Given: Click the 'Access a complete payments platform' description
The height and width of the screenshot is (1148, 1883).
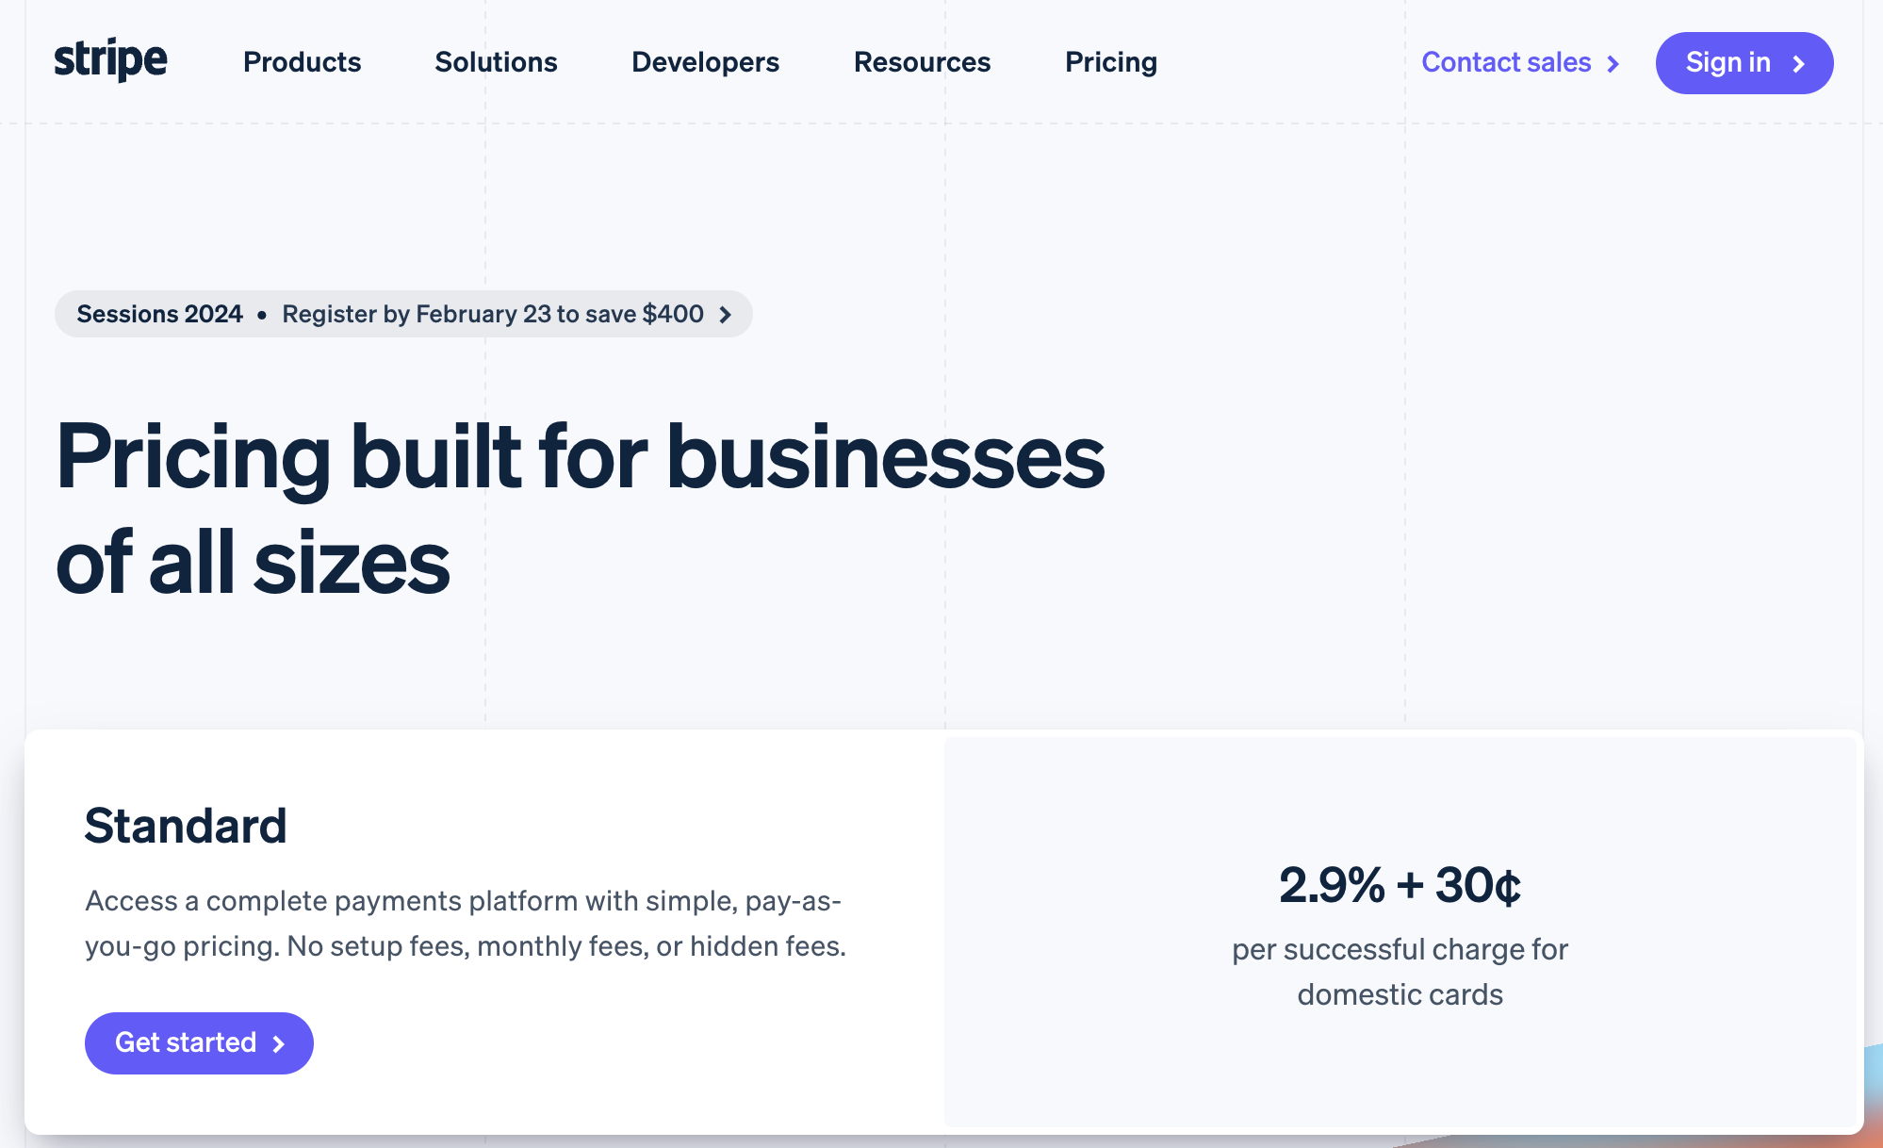Looking at the screenshot, I should (x=466, y=923).
